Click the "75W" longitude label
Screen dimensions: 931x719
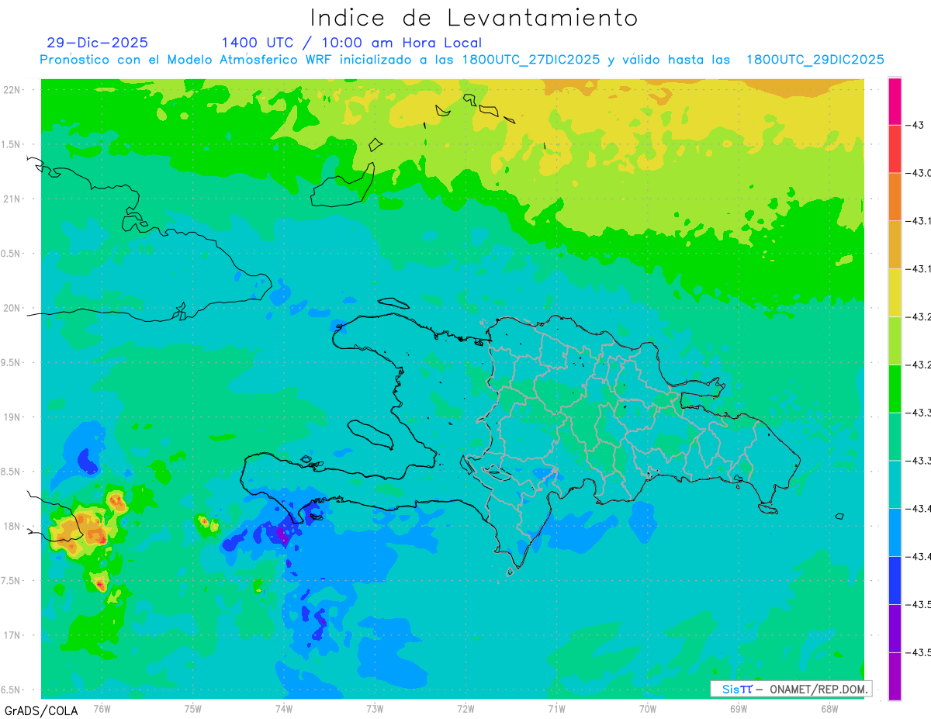click(193, 708)
